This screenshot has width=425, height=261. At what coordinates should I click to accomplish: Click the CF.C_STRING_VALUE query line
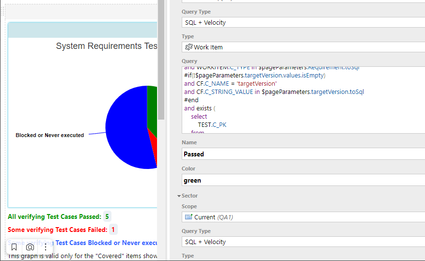(x=274, y=92)
